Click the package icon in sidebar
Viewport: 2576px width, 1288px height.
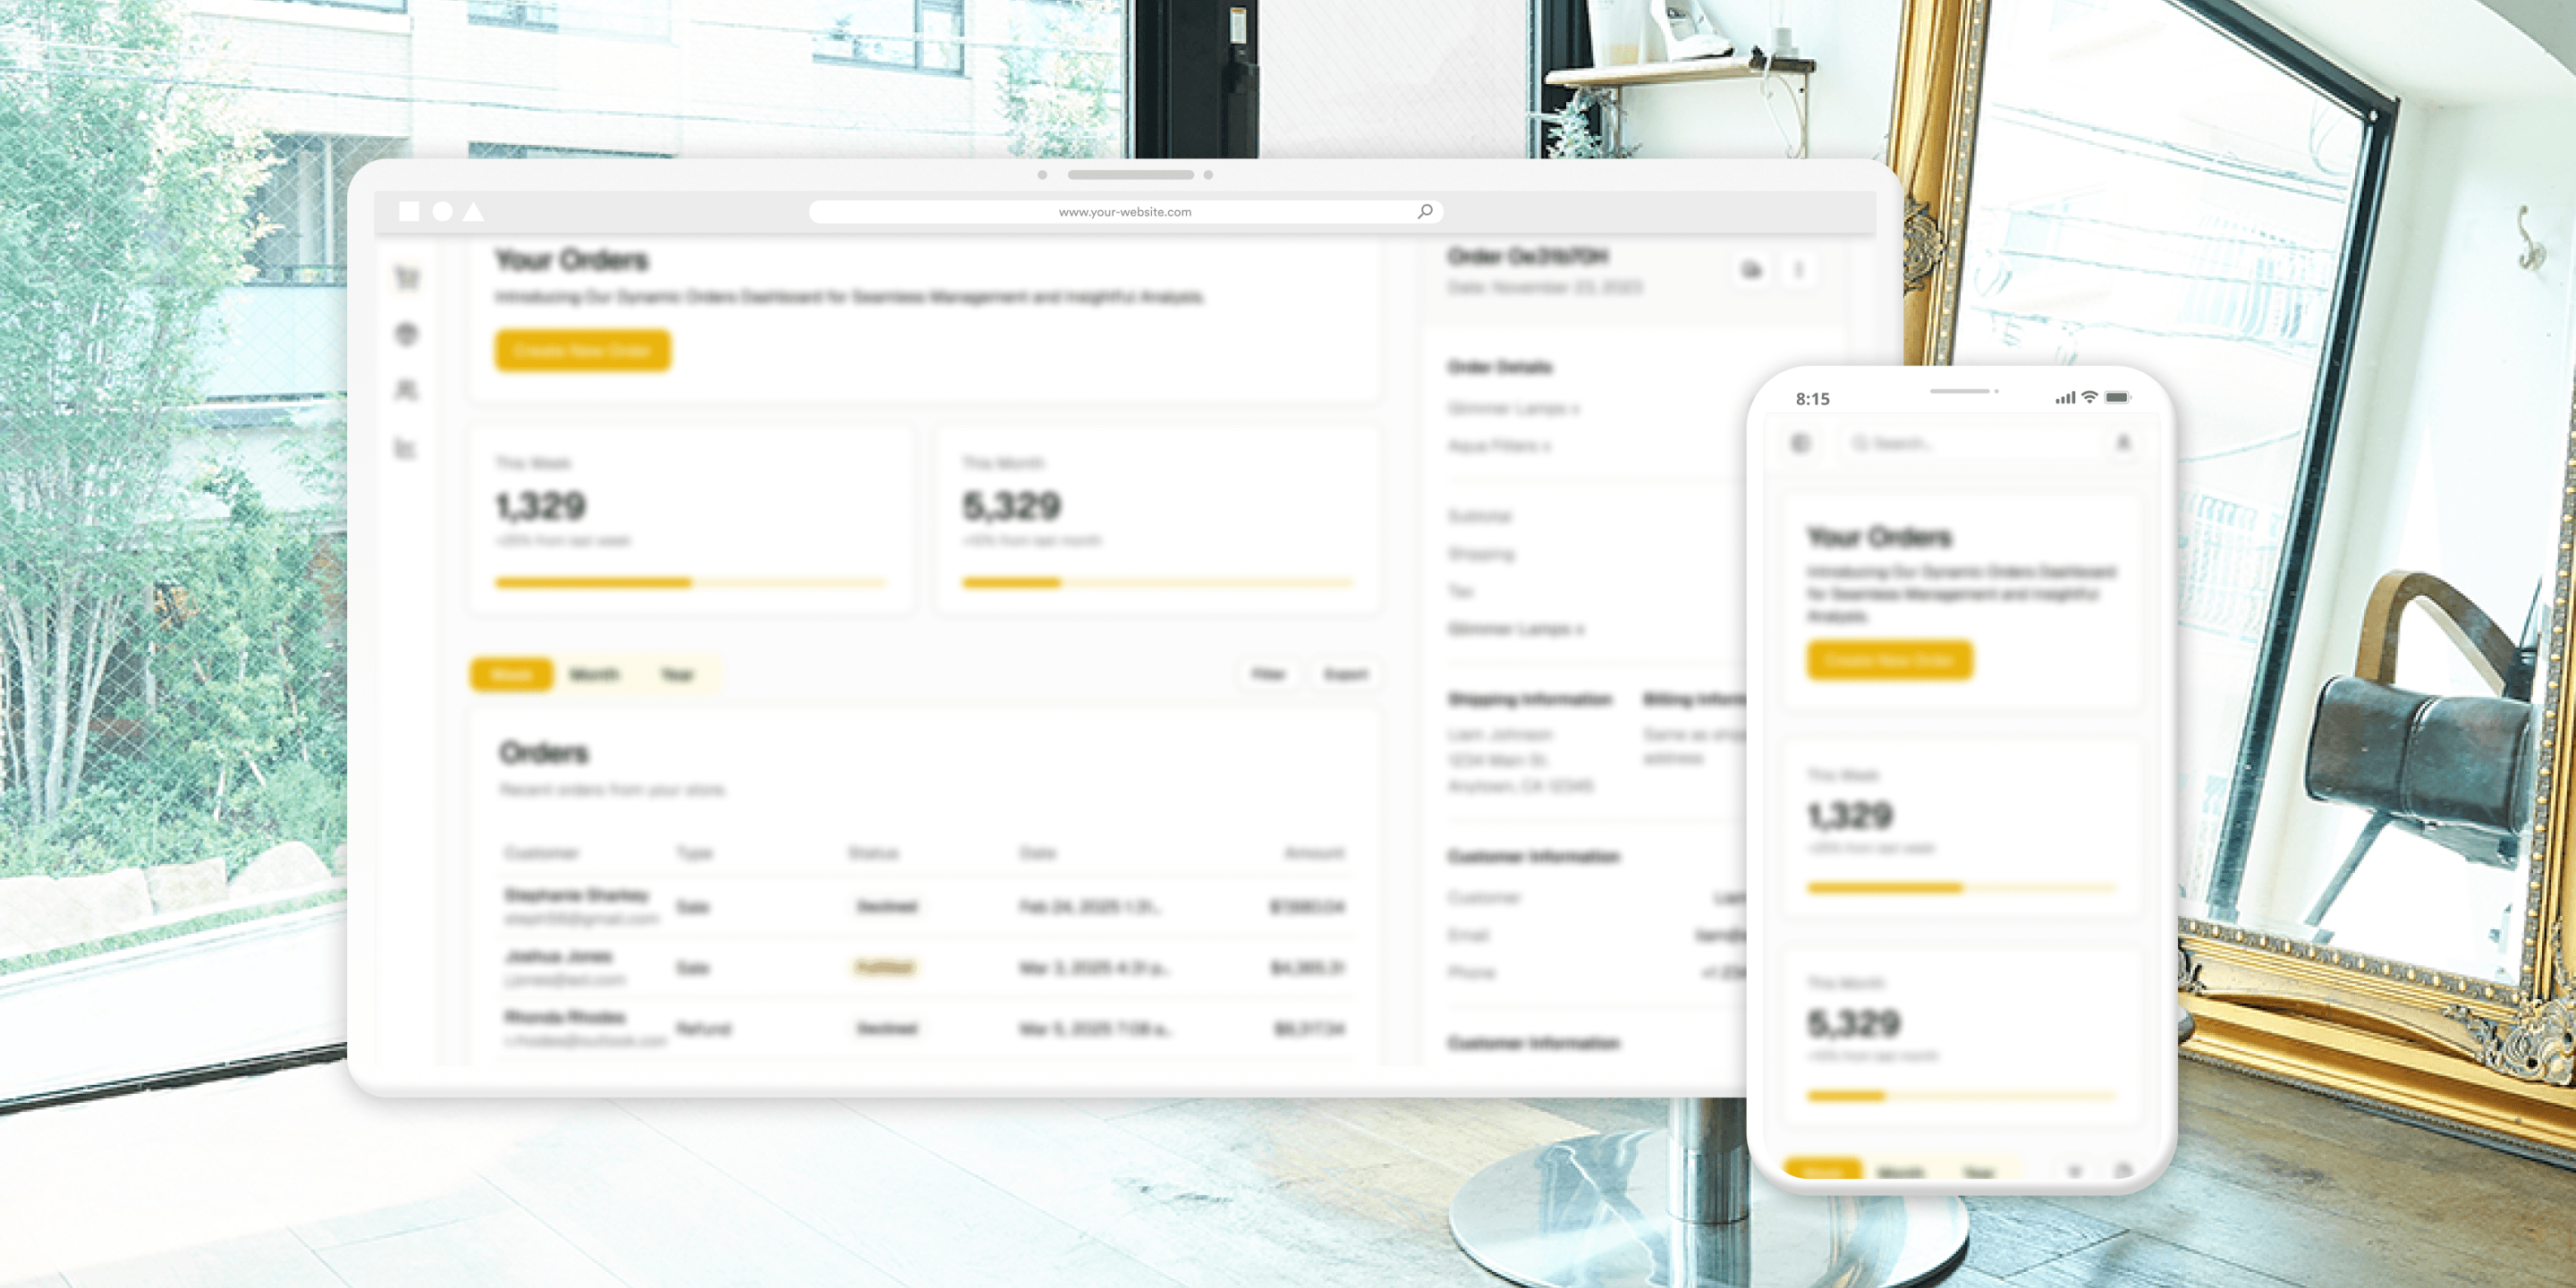click(406, 334)
